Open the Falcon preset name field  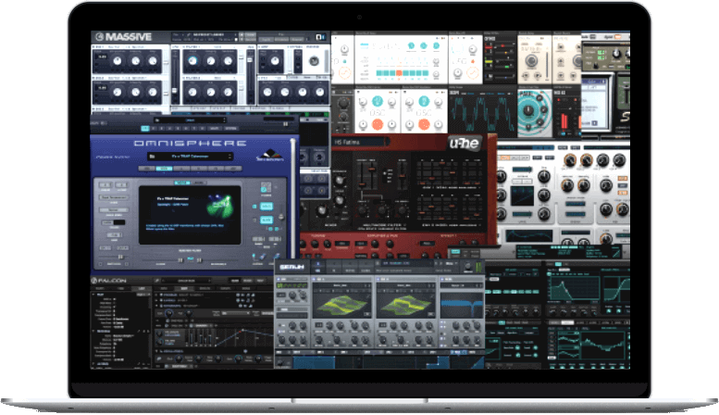186,281
